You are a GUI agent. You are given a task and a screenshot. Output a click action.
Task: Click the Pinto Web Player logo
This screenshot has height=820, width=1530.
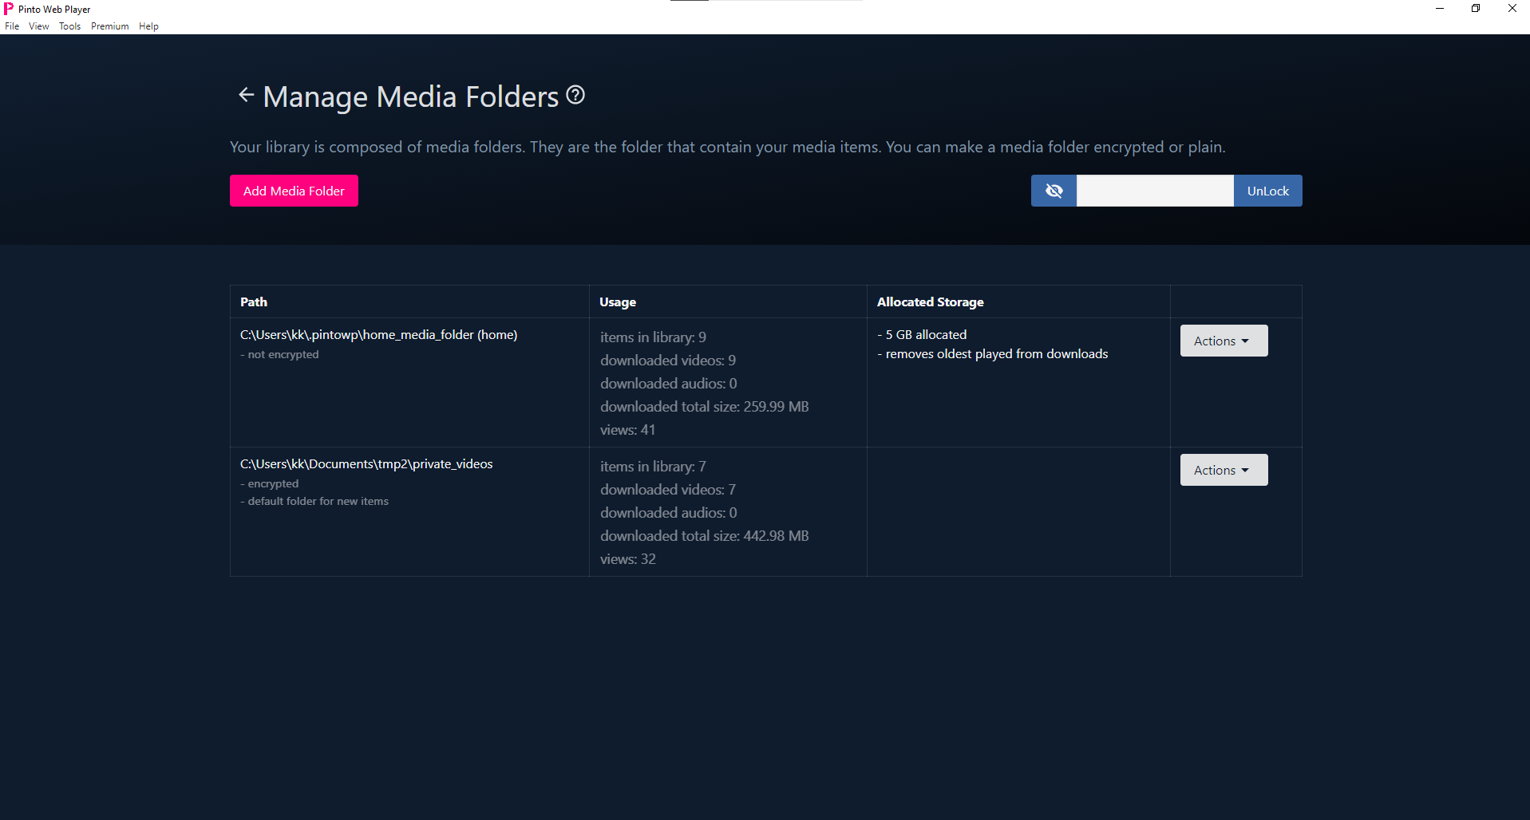click(x=9, y=9)
